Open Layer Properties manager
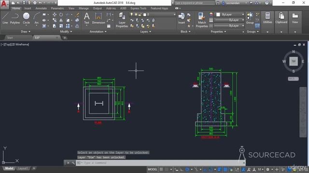309x173 pixels. (122, 20)
